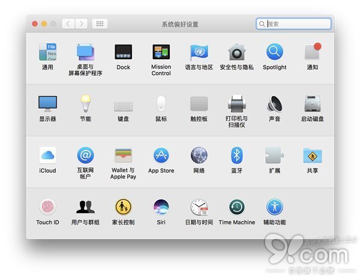Click the show-all grid button
360x276 pixels.
(100, 24)
